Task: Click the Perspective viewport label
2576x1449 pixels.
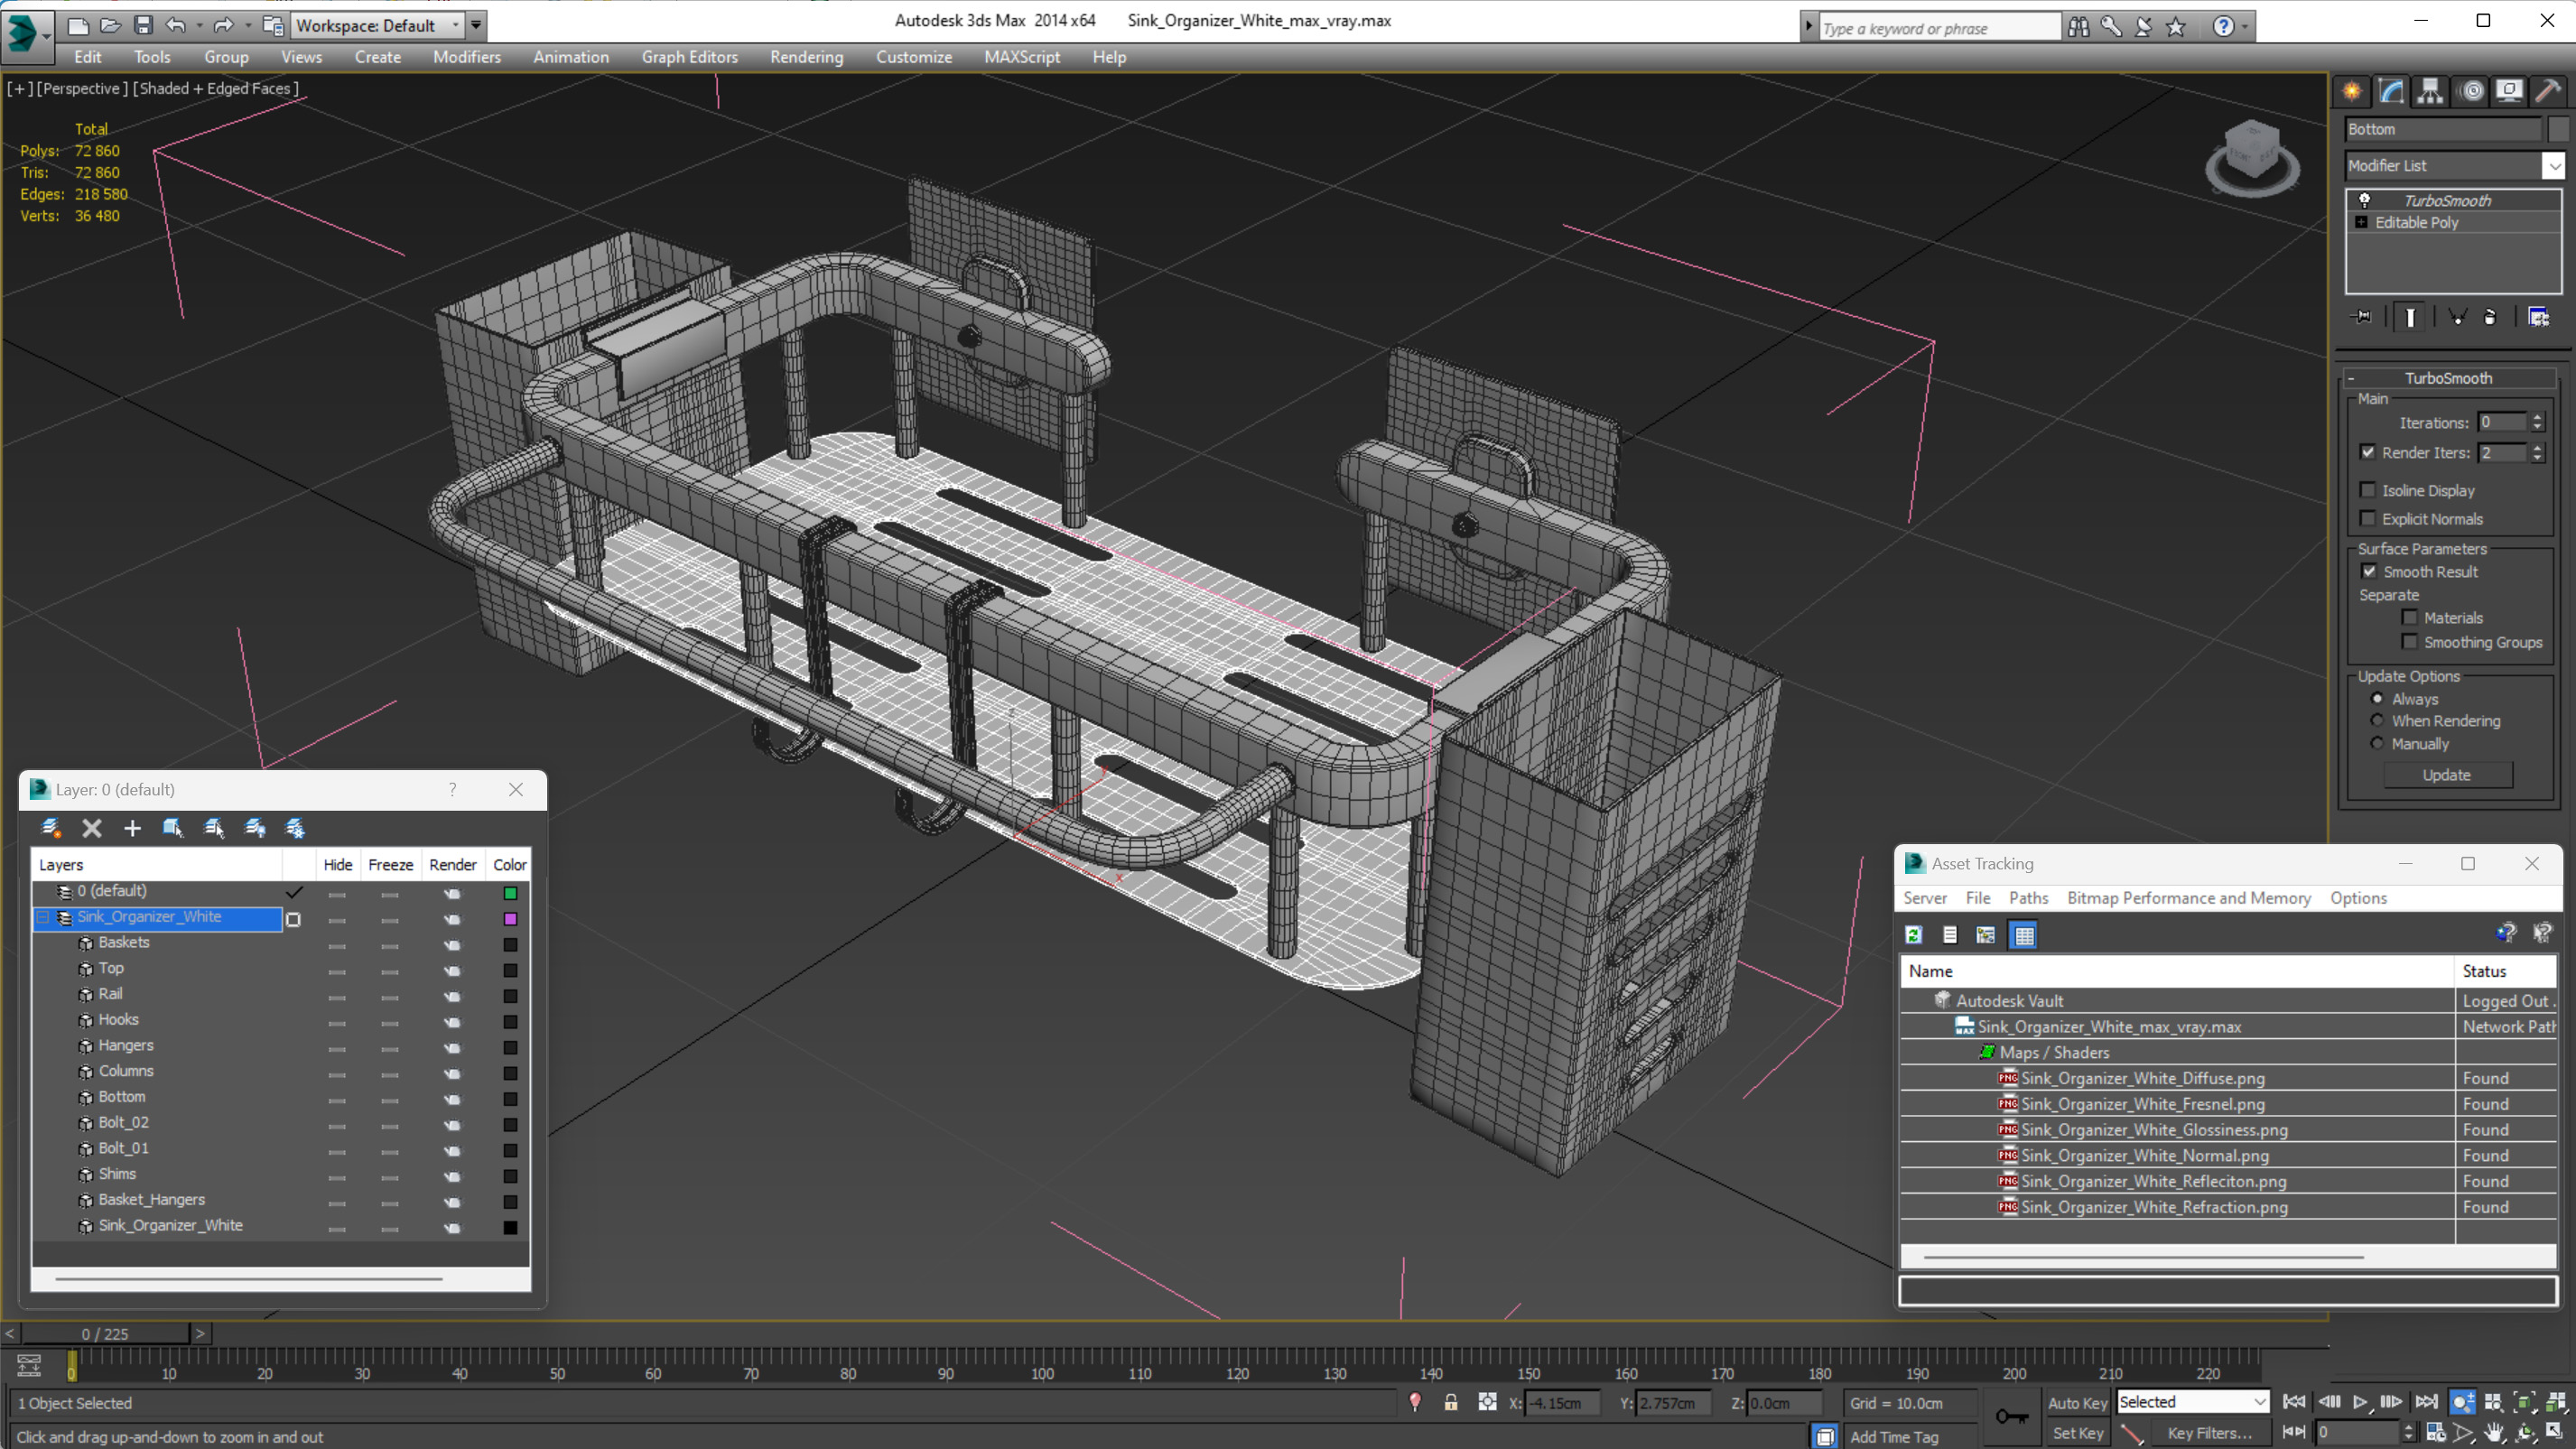Action: click(x=82, y=88)
